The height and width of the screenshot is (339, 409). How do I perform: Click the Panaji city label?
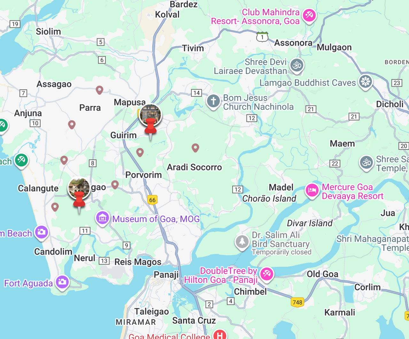click(166, 275)
